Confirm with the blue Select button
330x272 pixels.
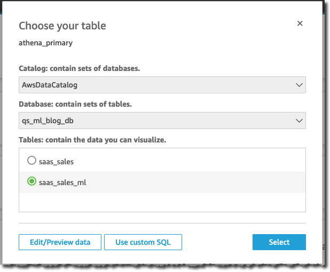click(279, 242)
